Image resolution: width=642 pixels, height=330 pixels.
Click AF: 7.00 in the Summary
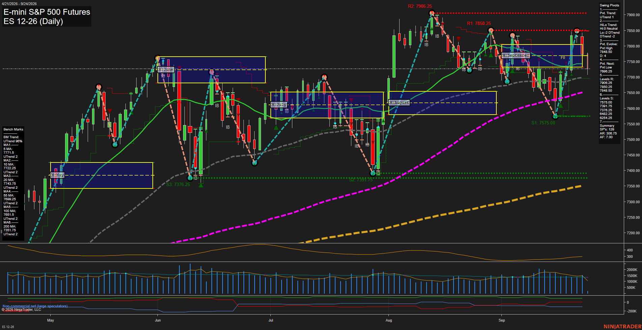coord(606,137)
